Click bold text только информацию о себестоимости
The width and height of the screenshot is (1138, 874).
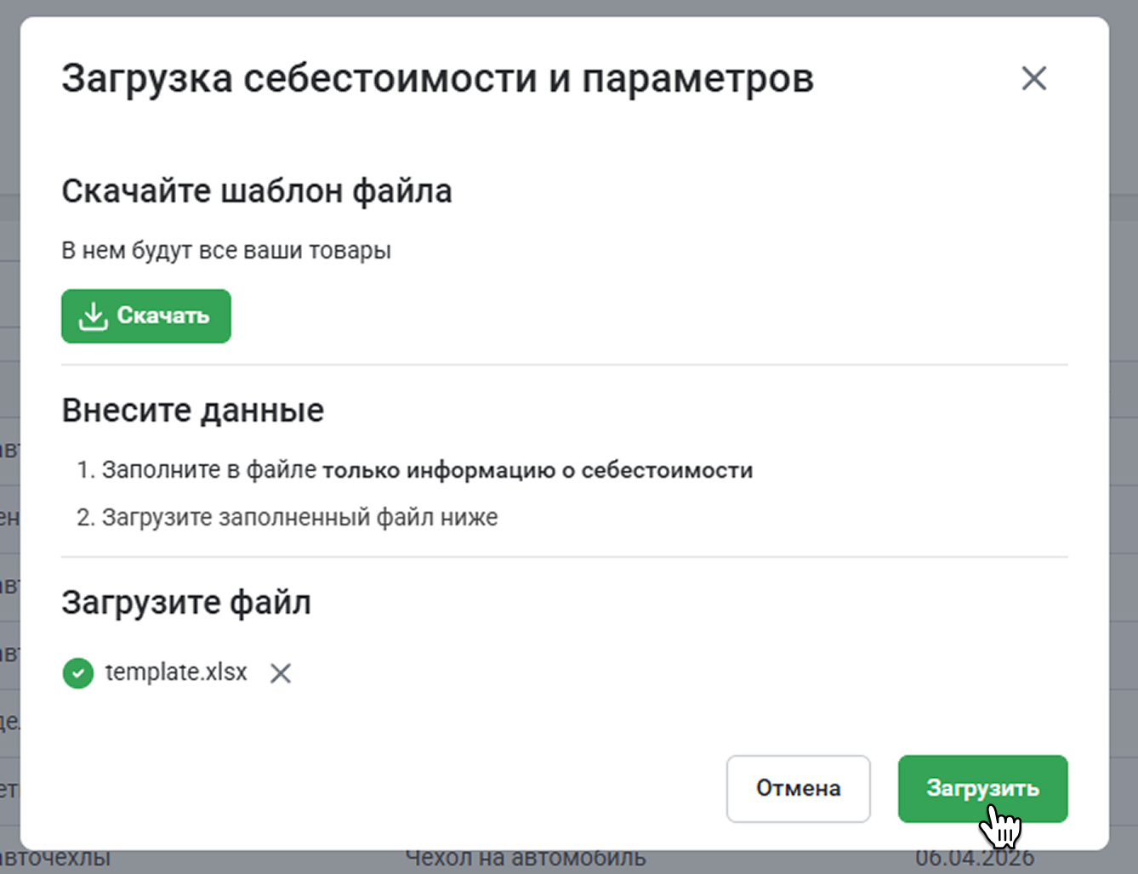pos(538,470)
